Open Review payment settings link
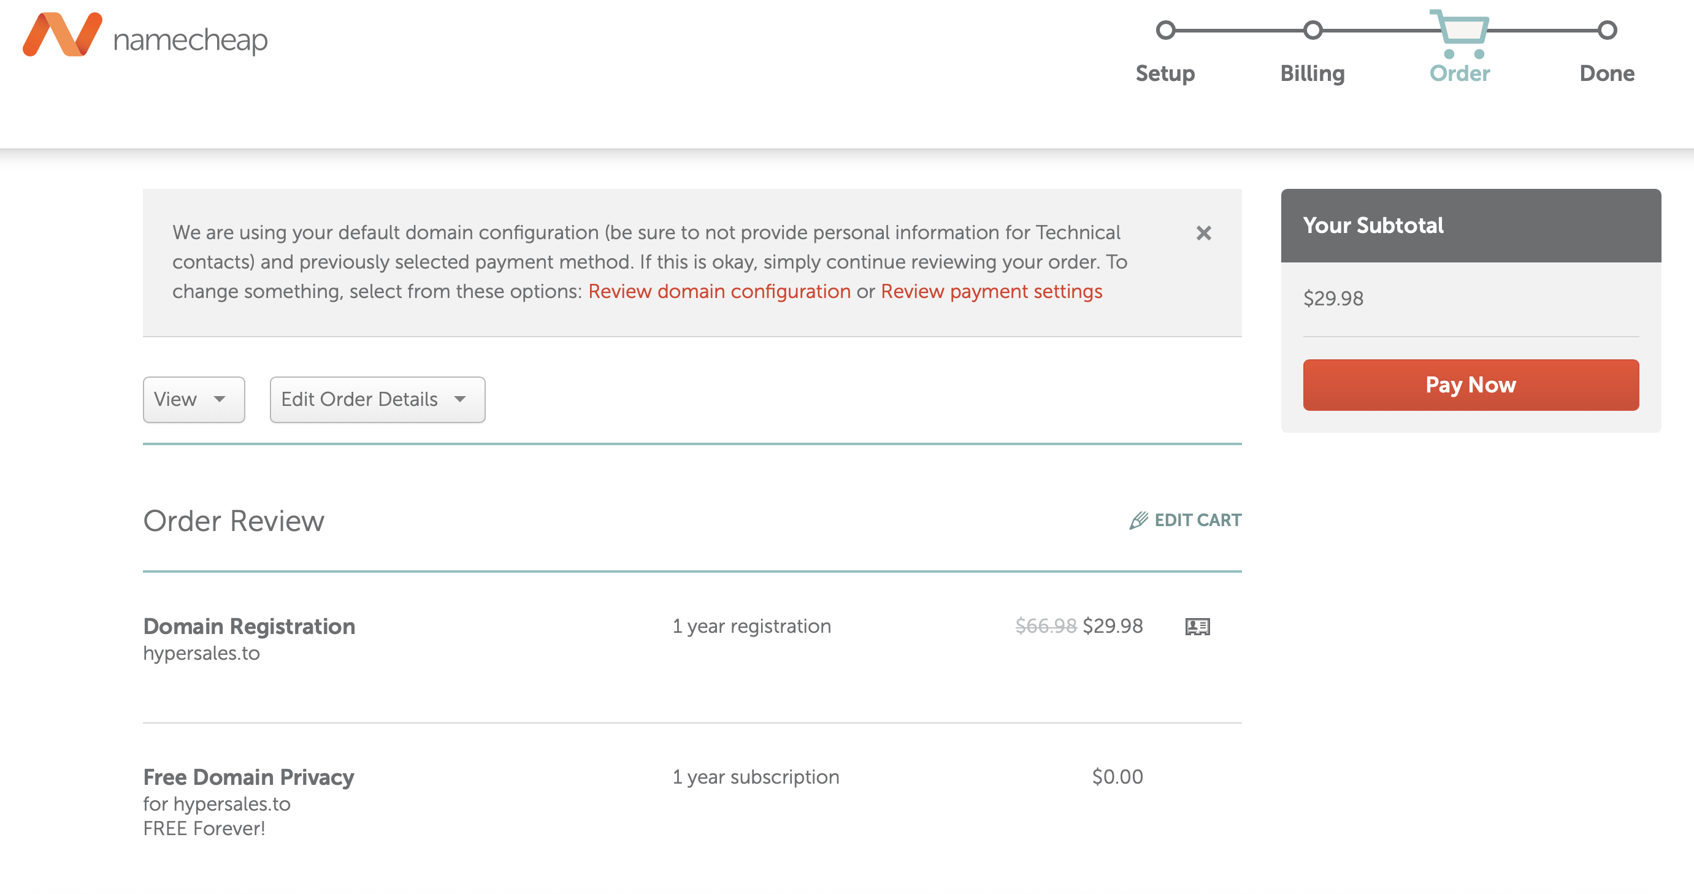Screen dimensions: 1694x894 point(991,291)
